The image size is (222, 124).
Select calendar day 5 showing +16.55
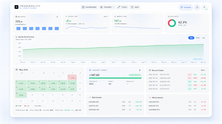click(32, 83)
